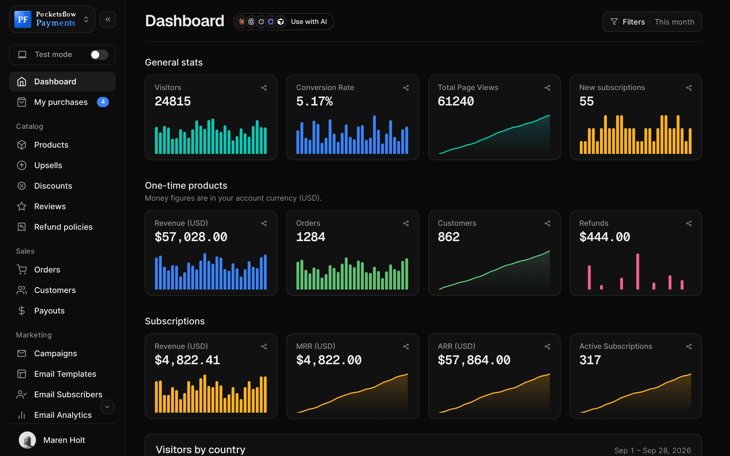Open the Maren Holt profile
The height and width of the screenshot is (456, 730).
click(62, 440)
